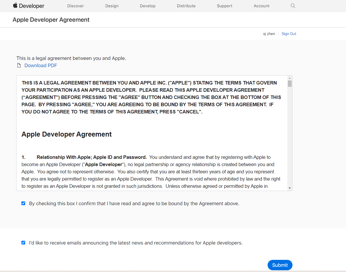Click the agreement scrollbar down arrow
346x272 pixels.
click(x=290, y=188)
